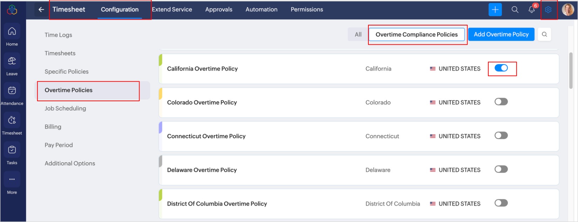Show More modules in sidebar
Screen dimensions: 578x222
point(12,184)
